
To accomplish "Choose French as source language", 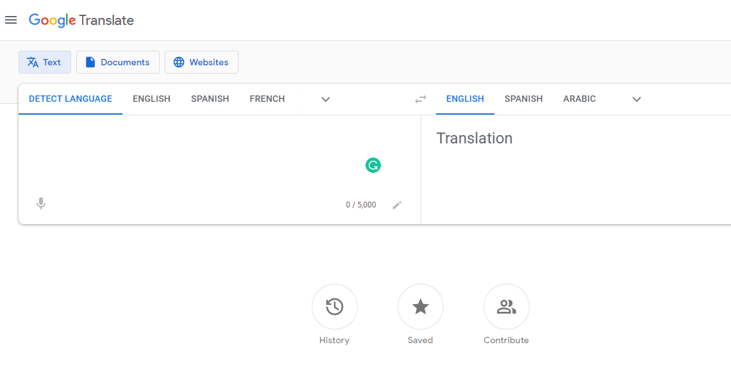I will (x=267, y=99).
